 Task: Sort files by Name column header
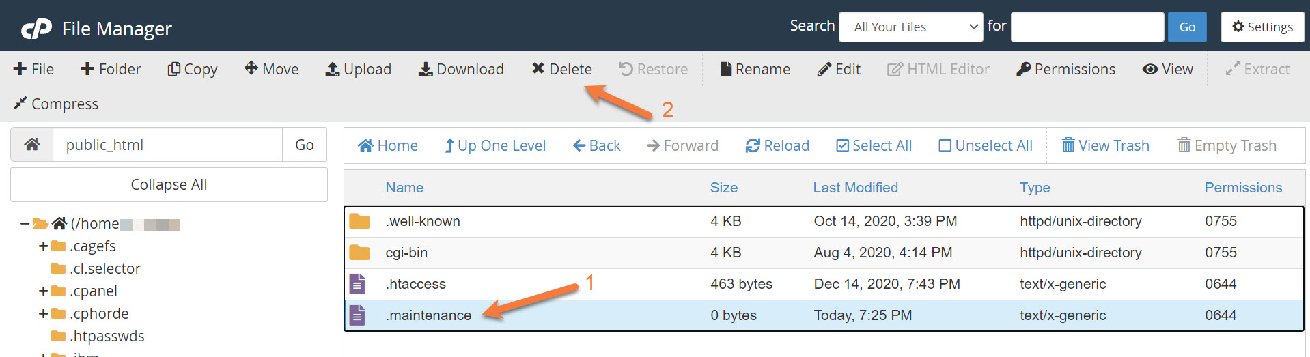coord(404,188)
